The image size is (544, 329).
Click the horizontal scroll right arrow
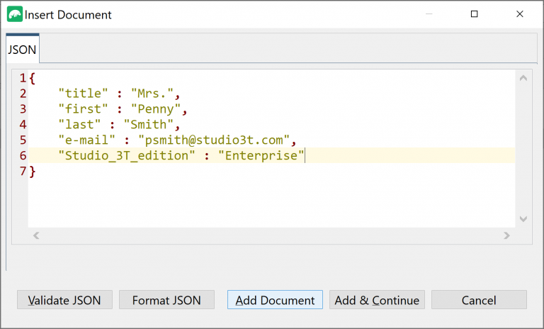tap(506, 235)
